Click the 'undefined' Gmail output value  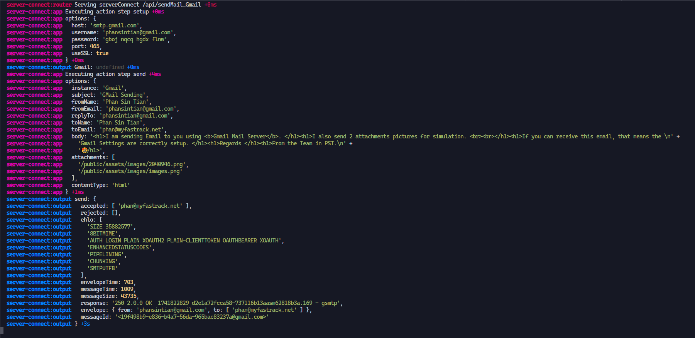110,67
